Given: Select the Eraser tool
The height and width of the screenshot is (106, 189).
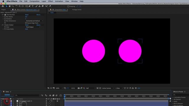Looking at the screenshot, I should pos(43,6).
